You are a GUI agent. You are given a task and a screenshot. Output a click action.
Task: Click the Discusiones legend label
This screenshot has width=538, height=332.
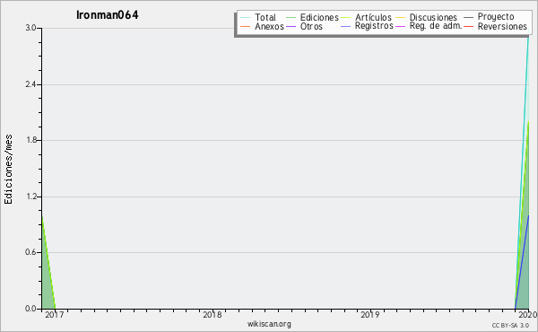coord(433,17)
